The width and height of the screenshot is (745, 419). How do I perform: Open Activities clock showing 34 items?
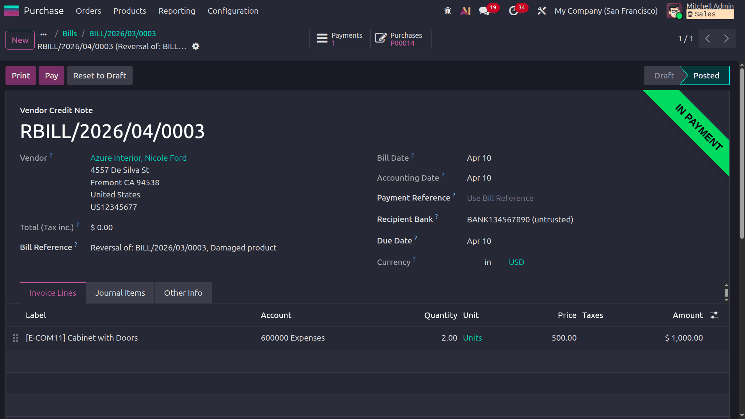514,11
